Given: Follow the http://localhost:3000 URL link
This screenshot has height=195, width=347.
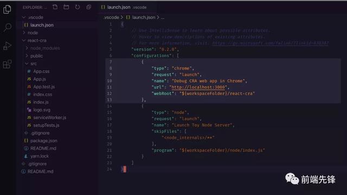Looking at the screenshot, I should 198,87.
